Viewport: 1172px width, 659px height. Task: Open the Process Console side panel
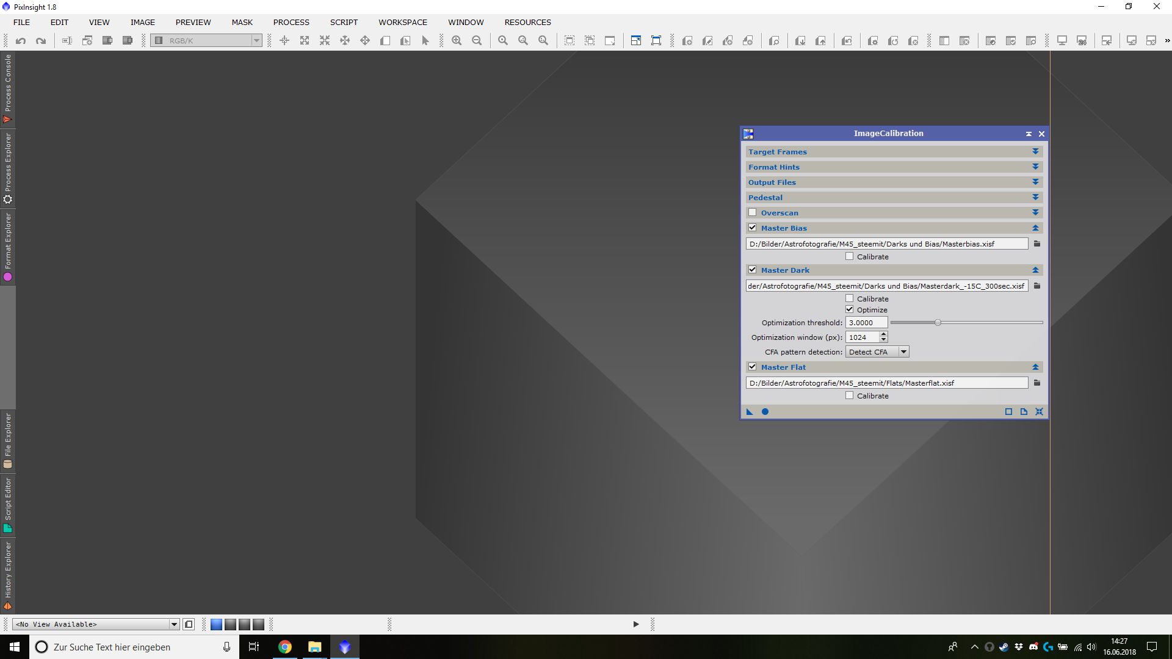[x=7, y=89]
